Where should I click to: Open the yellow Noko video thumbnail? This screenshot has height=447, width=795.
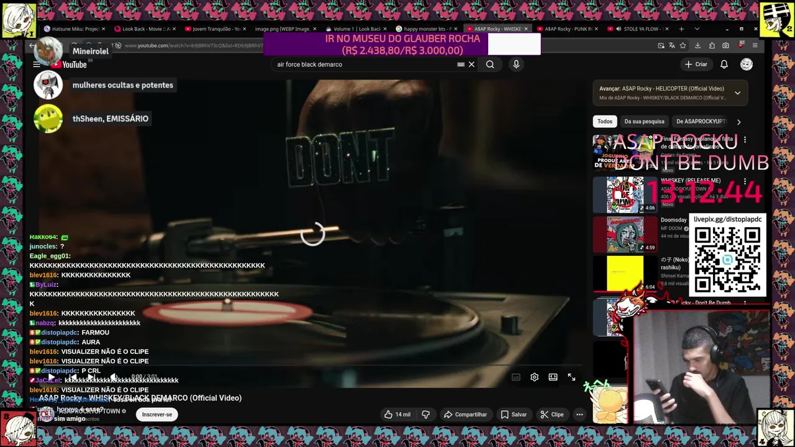(x=624, y=274)
